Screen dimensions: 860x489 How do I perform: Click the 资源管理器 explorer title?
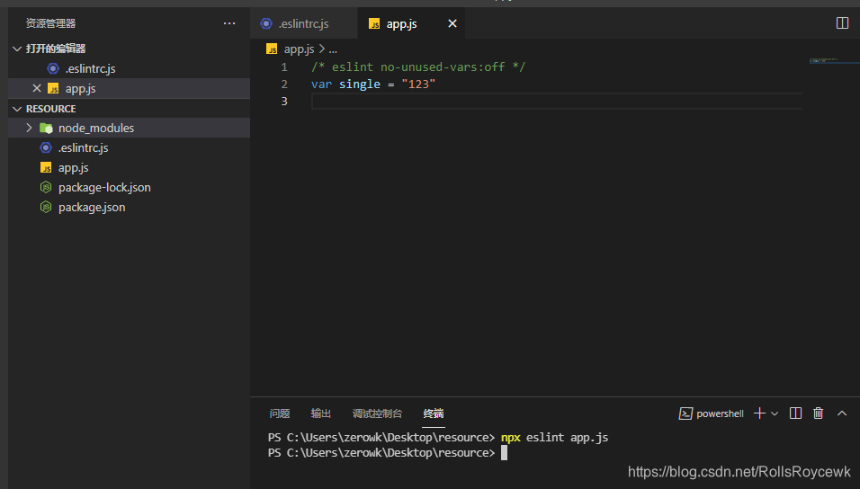point(50,23)
